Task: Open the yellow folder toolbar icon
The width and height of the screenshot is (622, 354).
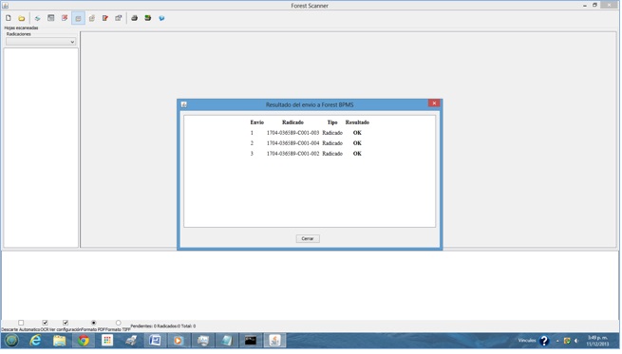Action: [22, 18]
